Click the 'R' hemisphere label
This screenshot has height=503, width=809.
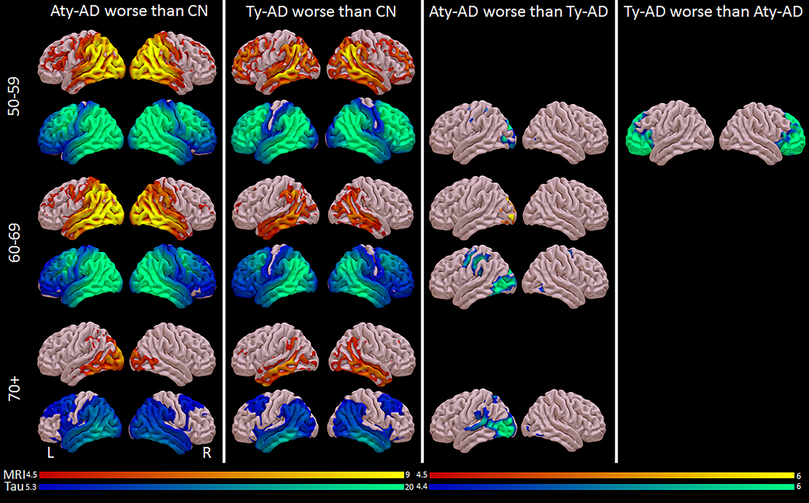(206, 453)
